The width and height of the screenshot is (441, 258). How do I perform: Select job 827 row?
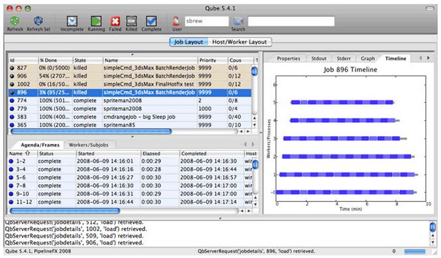pyautogui.click(x=130, y=68)
